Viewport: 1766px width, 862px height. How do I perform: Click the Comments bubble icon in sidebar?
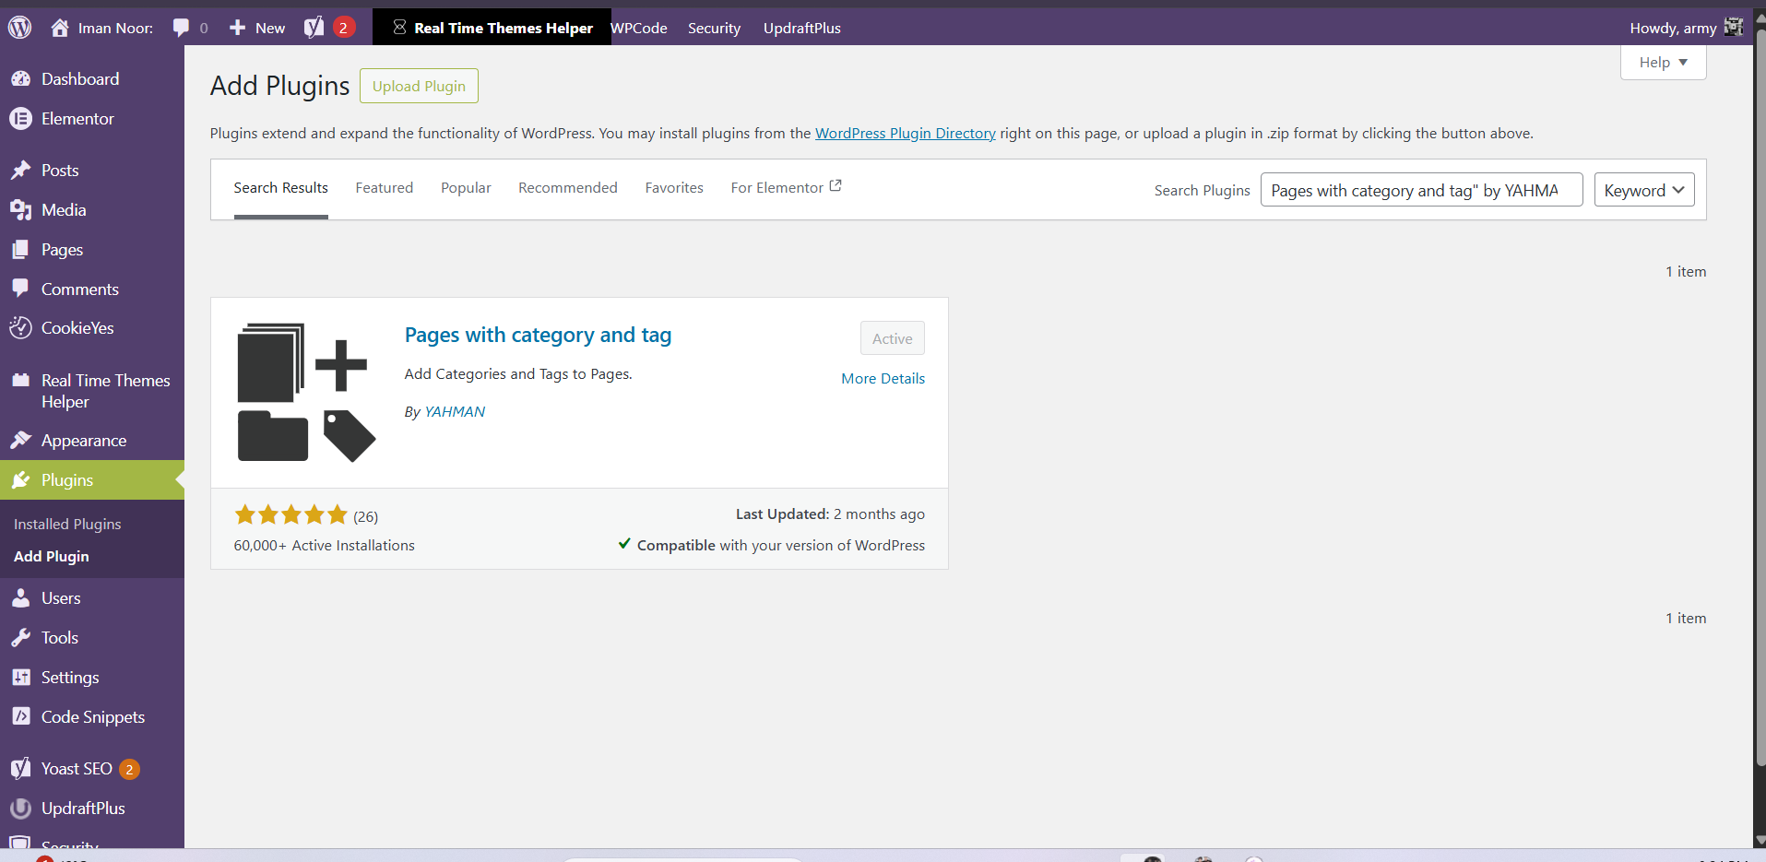[x=20, y=289]
